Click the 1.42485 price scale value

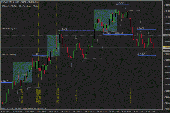tap(166, 11)
